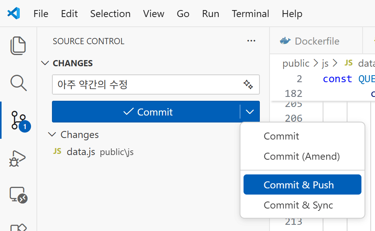Open the Run and Debug view

click(x=18, y=158)
